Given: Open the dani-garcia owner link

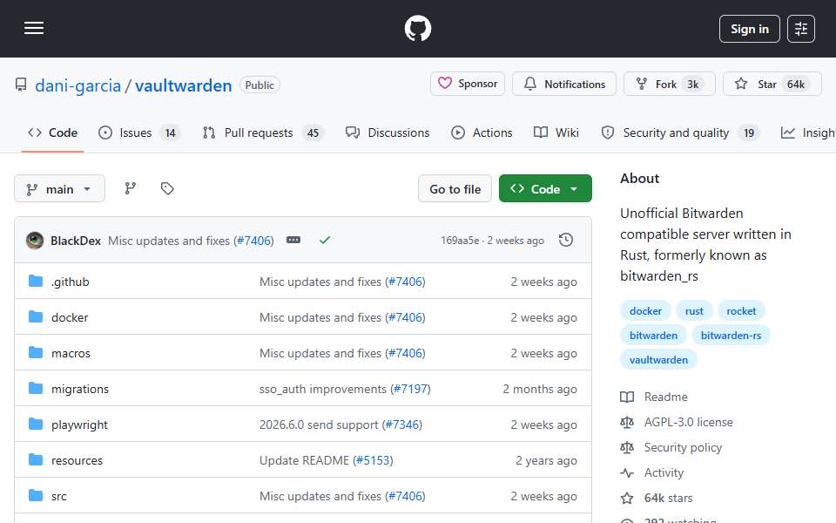Looking at the screenshot, I should pyautogui.click(x=78, y=85).
